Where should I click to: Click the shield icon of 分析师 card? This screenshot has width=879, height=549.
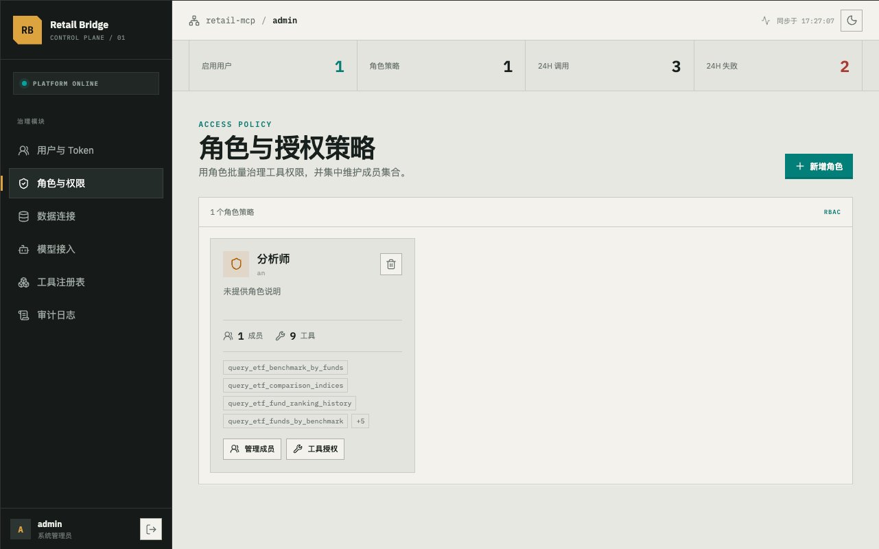236,264
